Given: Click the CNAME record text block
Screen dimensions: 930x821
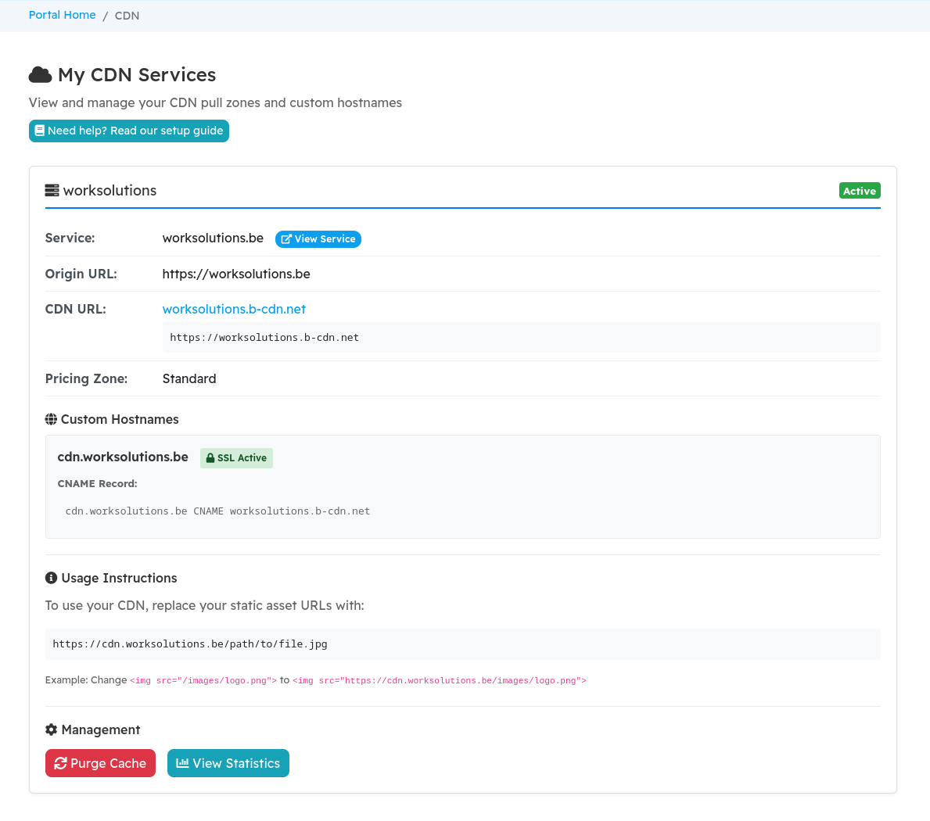Looking at the screenshot, I should point(217,511).
